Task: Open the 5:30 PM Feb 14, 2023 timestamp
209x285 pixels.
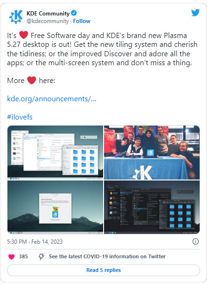Action: [35, 242]
